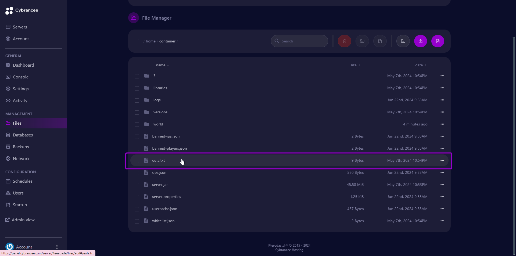516x256 pixels.
Task: Open the more actions menu for logs folder
Action: [x=442, y=100]
